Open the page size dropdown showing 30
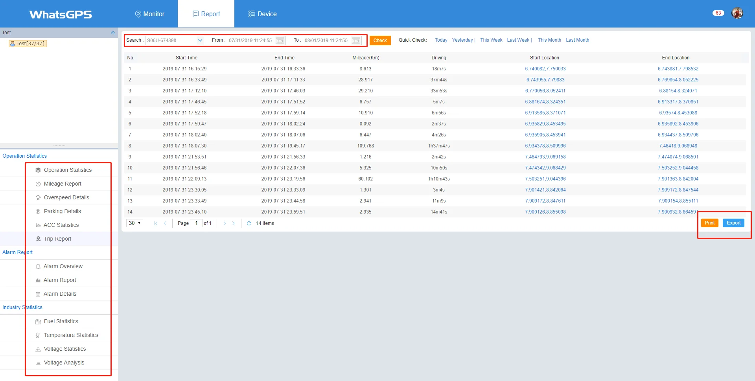 pyautogui.click(x=134, y=223)
